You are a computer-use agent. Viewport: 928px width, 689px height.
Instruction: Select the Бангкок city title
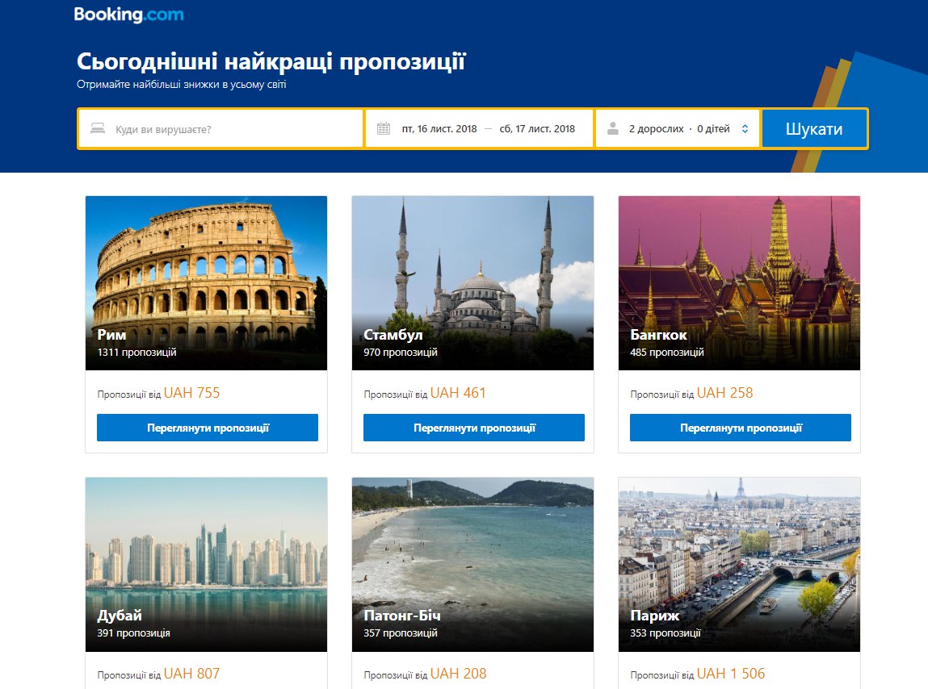[659, 335]
